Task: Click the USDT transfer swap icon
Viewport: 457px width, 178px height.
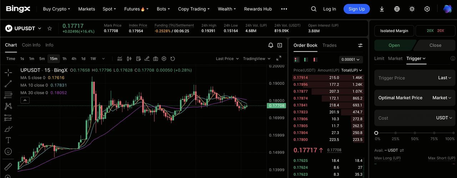Action: 402,150
